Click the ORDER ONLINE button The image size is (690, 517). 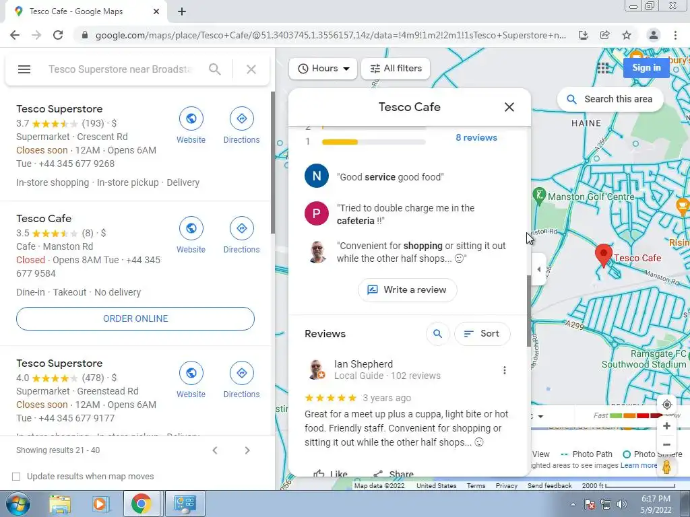tap(135, 318)
